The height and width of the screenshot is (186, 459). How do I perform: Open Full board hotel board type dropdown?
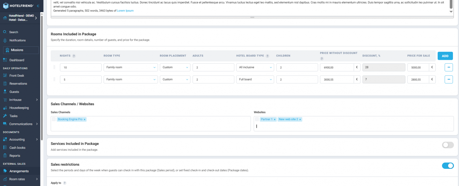(x=255, y=79)
